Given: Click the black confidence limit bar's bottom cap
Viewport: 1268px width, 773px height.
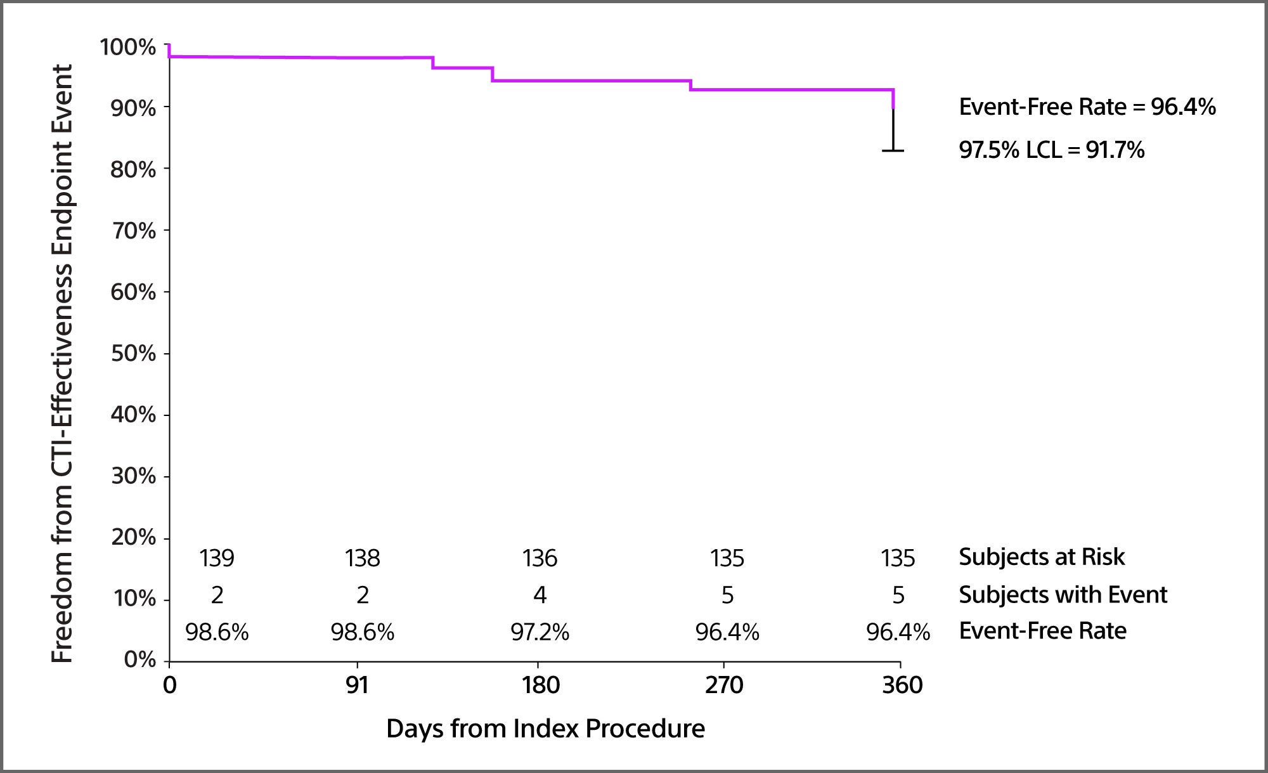Looking at the screenshot, I should pos(893,151).
